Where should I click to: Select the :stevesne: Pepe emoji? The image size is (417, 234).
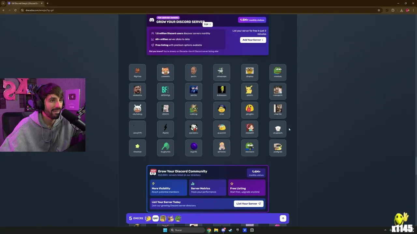250,148
